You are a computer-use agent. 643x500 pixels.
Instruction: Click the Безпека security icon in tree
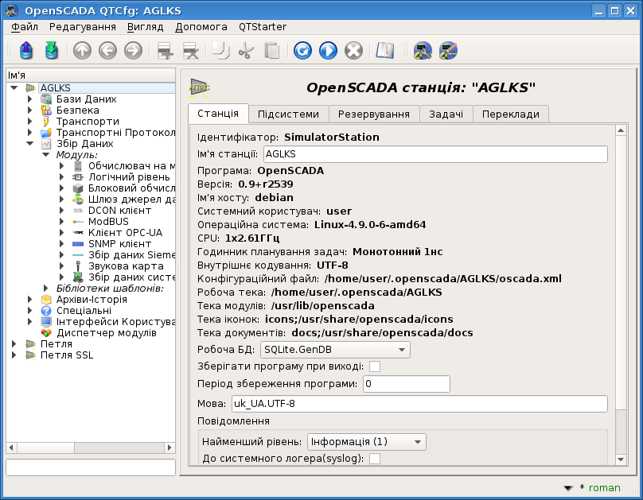tap(46, 110)
